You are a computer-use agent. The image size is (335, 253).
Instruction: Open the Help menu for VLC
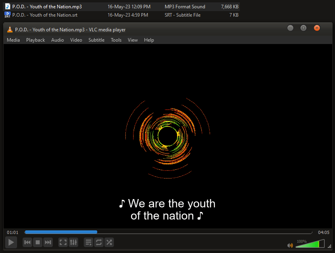point(149,40)
